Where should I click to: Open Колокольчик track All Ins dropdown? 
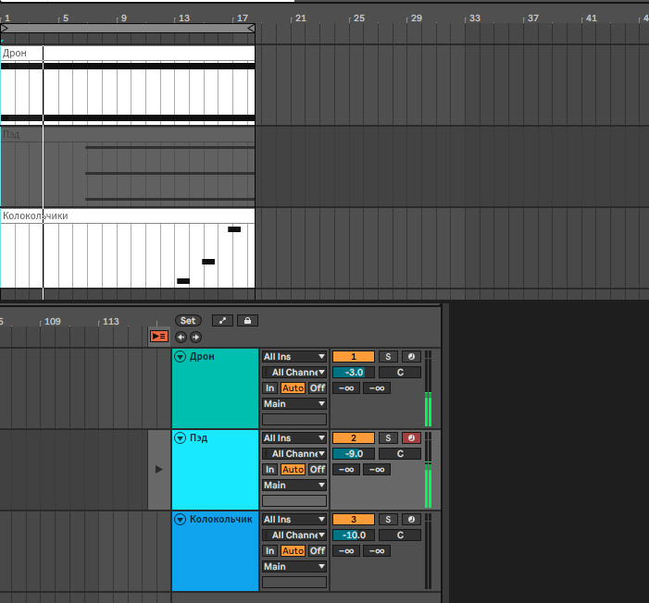click(x=294, y=520)
